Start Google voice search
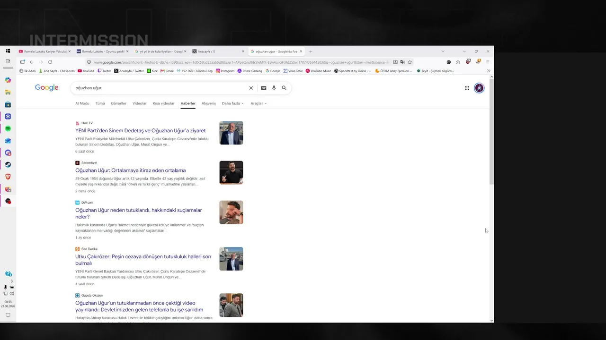Image resolution: width=606 pixels, height=340 pixels. (274, 88)
